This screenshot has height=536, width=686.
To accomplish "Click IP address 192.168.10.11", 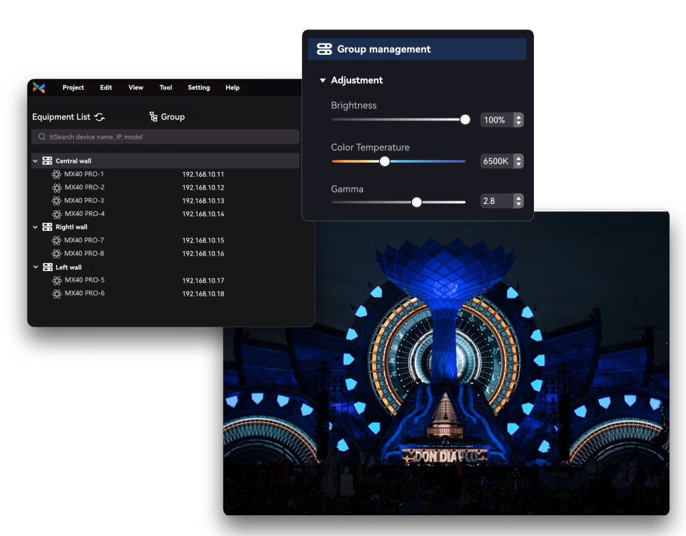I will coord(203,174).
